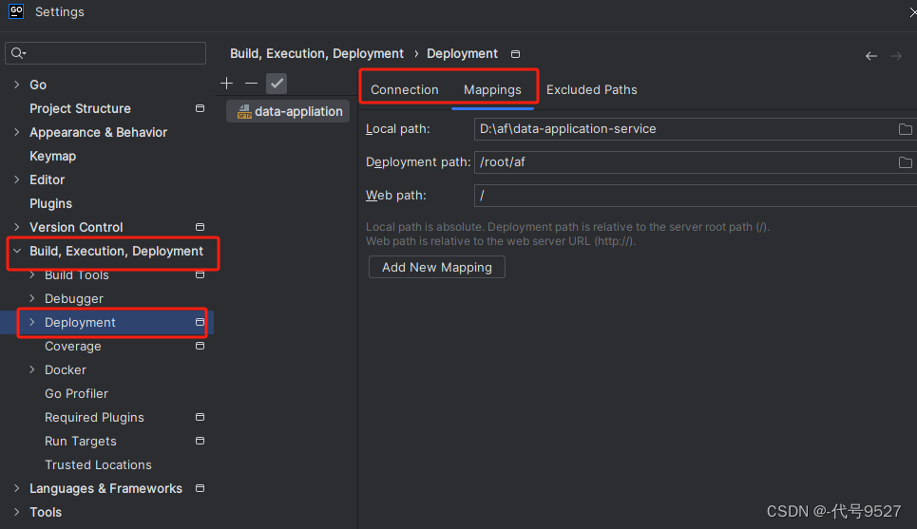Click project icon next to Required Plugins

click(x=200, y=417)
